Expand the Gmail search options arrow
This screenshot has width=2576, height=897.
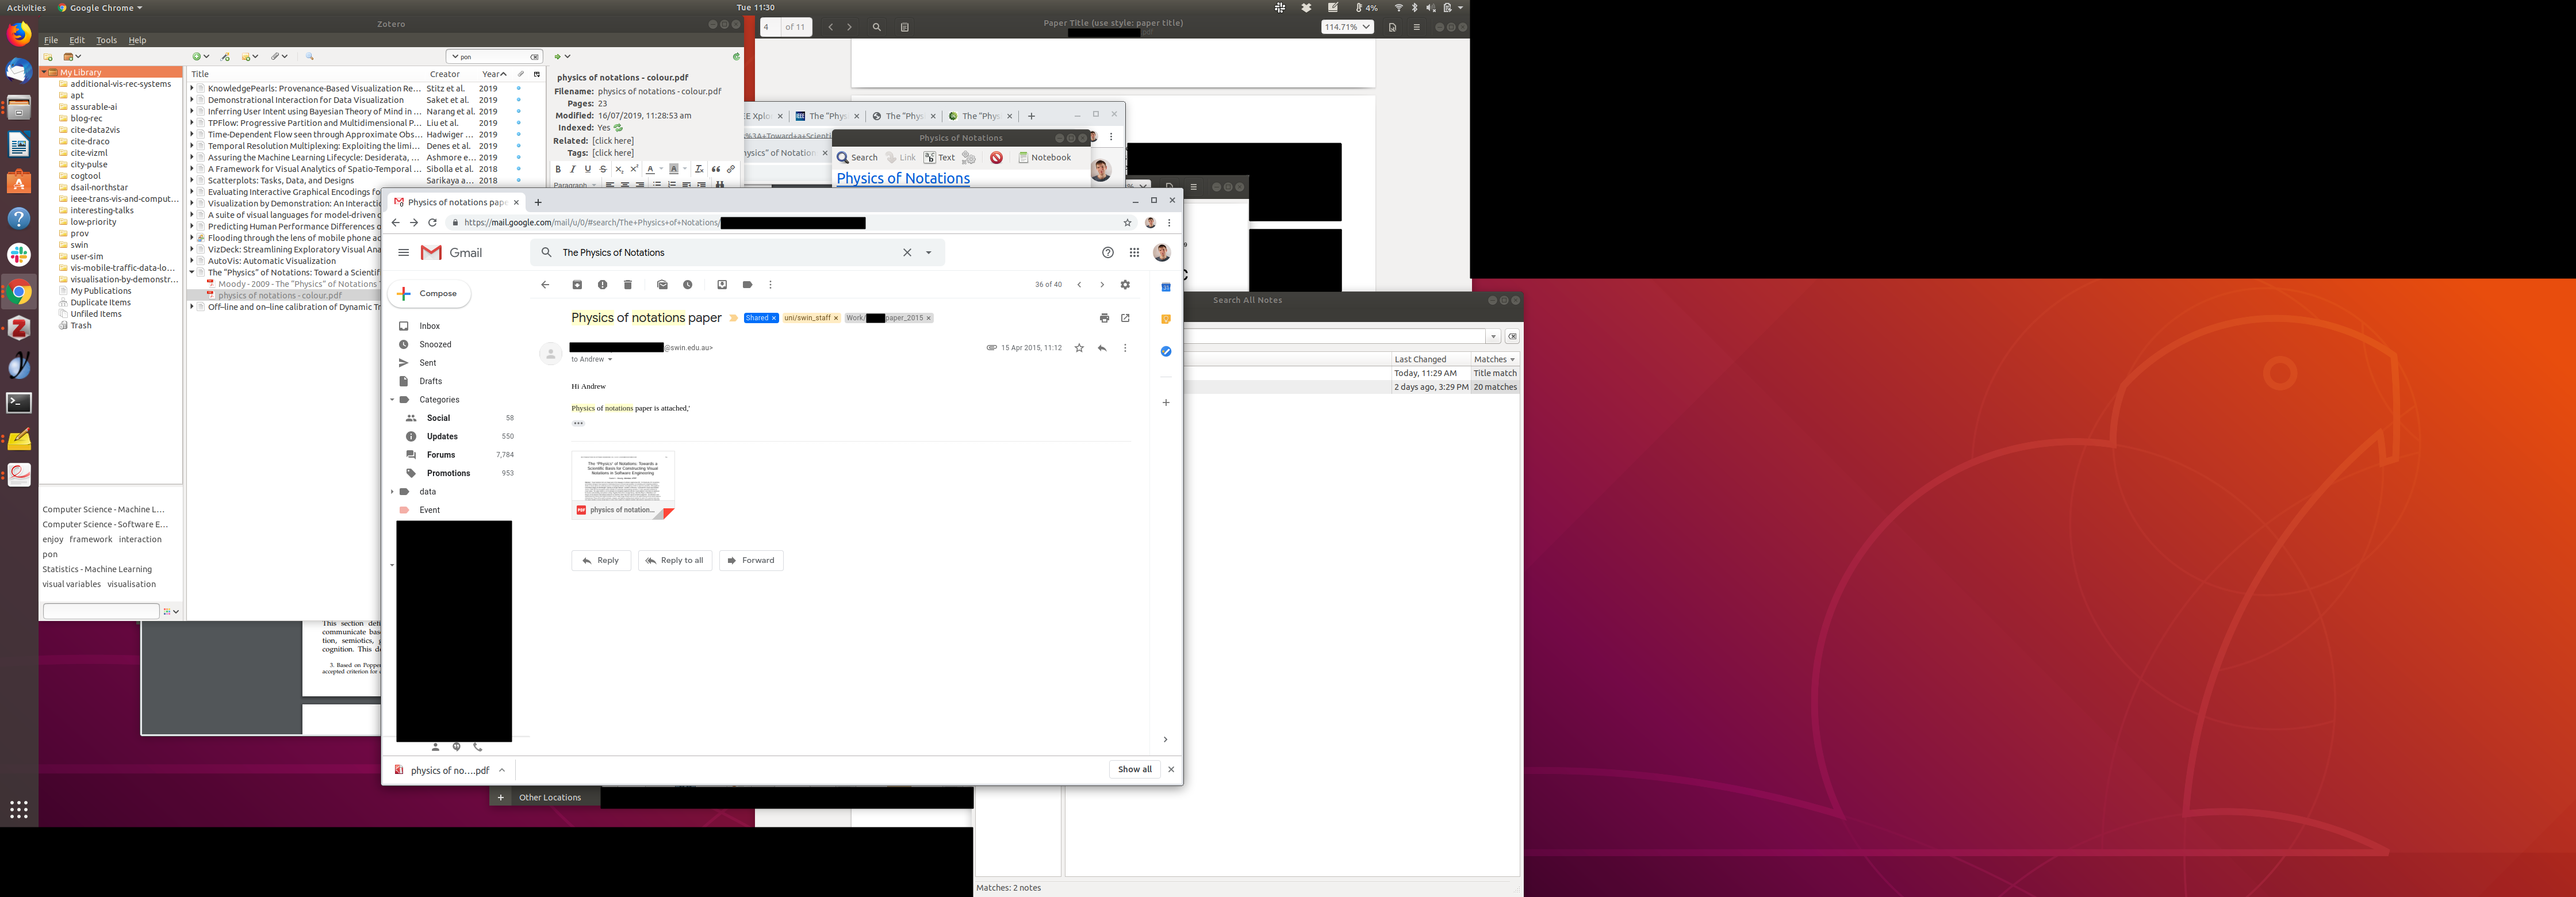click(x=929, y=253)
